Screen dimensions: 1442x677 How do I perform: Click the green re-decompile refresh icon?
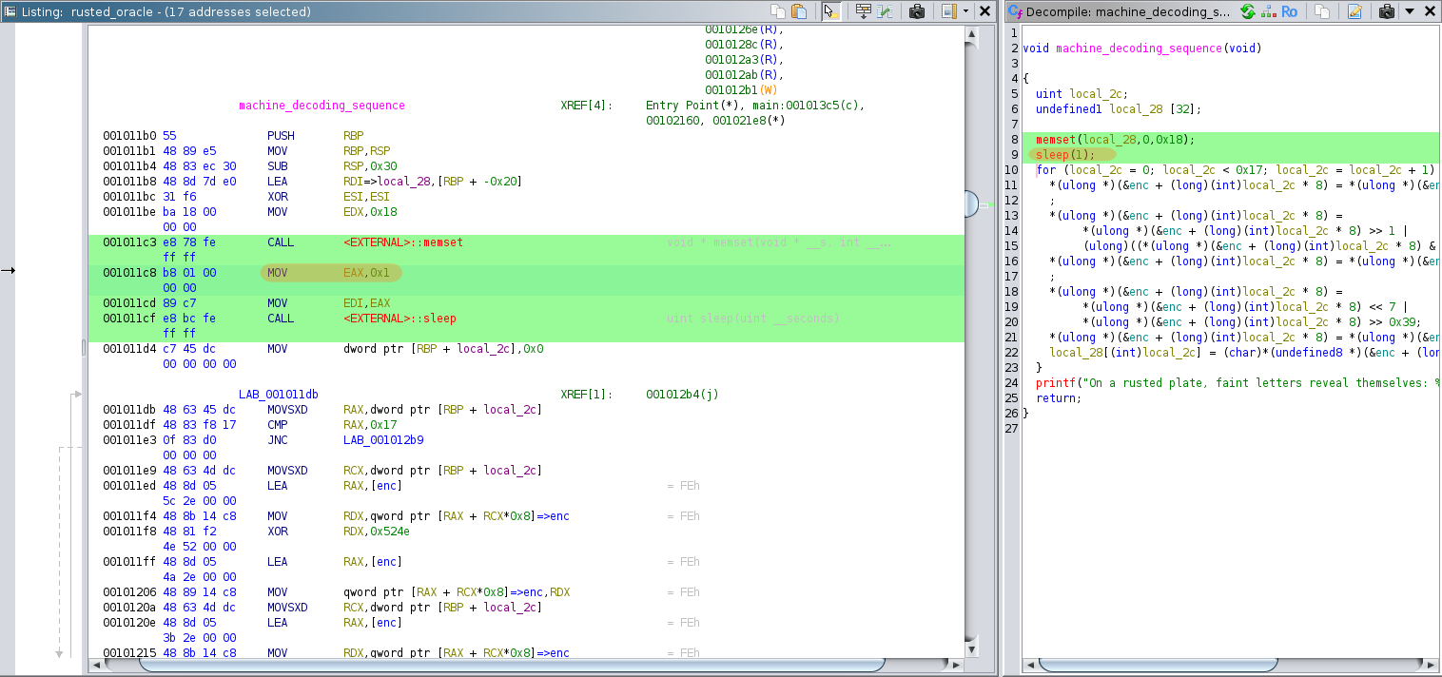coord(1247,11)
